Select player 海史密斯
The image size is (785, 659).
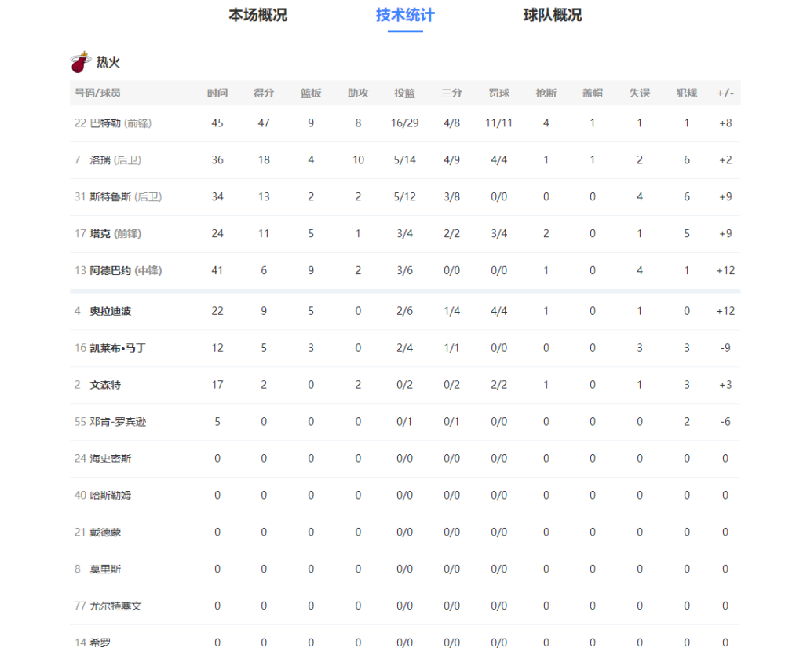click(110, 459)
